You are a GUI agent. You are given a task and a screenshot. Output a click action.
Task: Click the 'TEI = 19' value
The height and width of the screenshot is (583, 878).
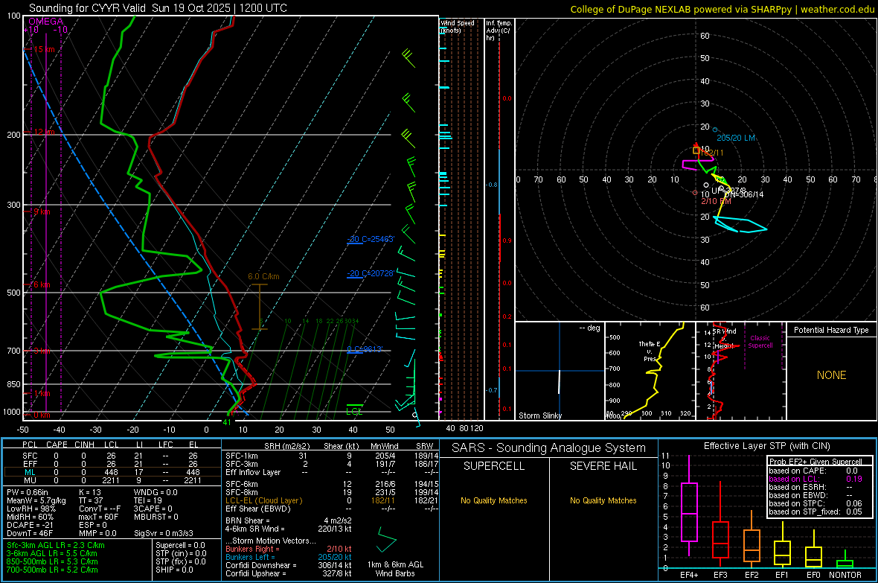[148, 500]
